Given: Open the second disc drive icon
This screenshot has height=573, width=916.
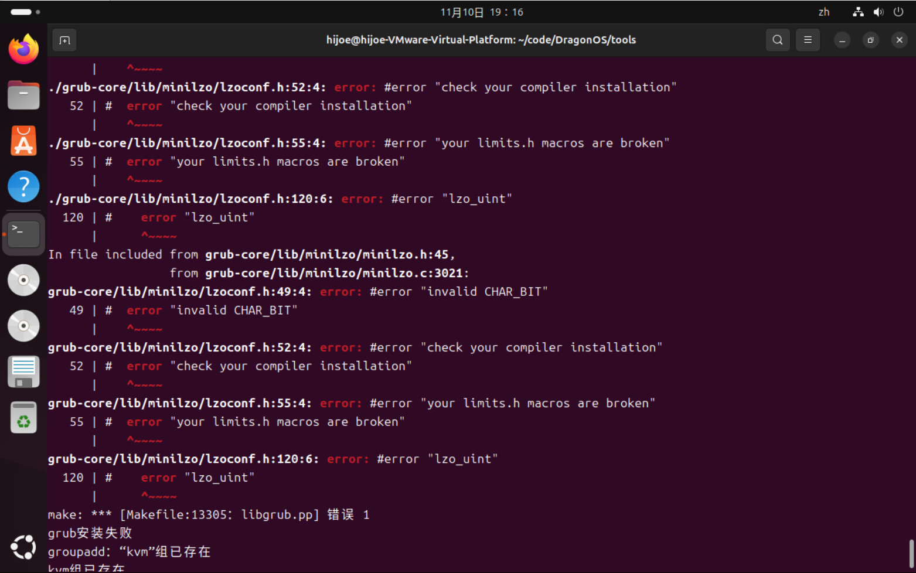Looking at the screenshot, I should 23,326.
